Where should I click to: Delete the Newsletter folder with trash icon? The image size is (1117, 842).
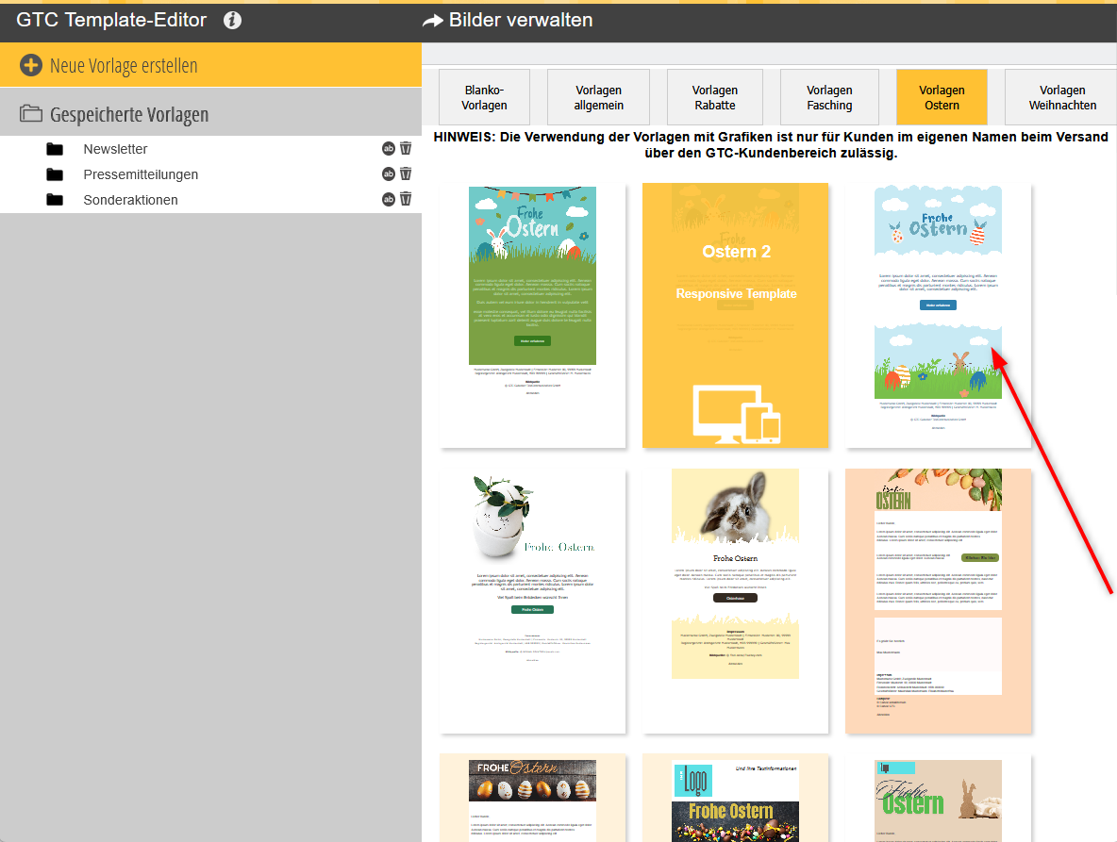(406, 148)
